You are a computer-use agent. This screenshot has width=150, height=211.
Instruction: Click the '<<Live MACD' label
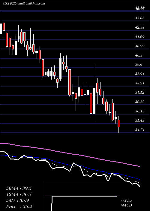pos(126,203)
